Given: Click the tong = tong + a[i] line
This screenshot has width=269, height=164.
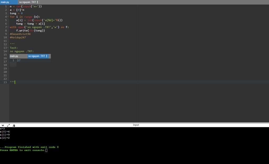Looking at the screenshot, I should click(x=30, y=23).
